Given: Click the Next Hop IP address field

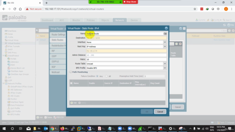Looking at the screenshot, I should click(126, 51).
